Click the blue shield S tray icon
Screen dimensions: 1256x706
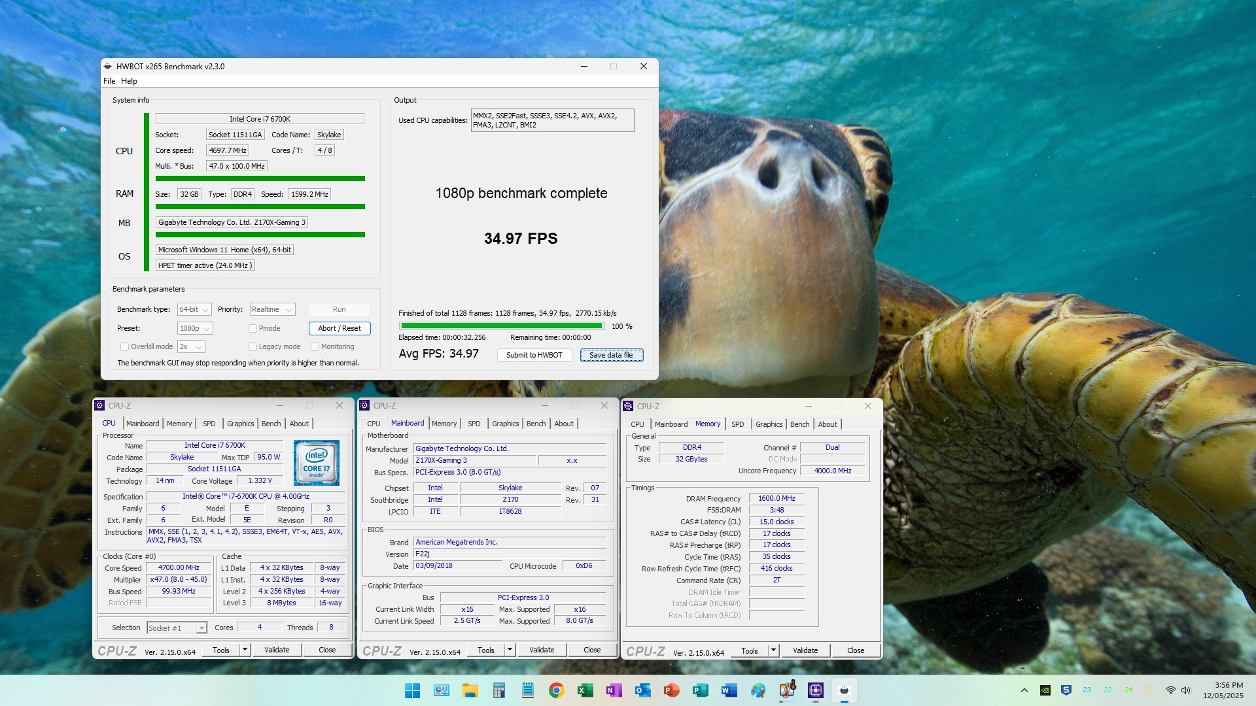(x=1066, y=690)
